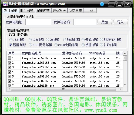The image size is (134, 115).
Task: Toggle checkbox for row 3
Action: (x=9, y=67)
